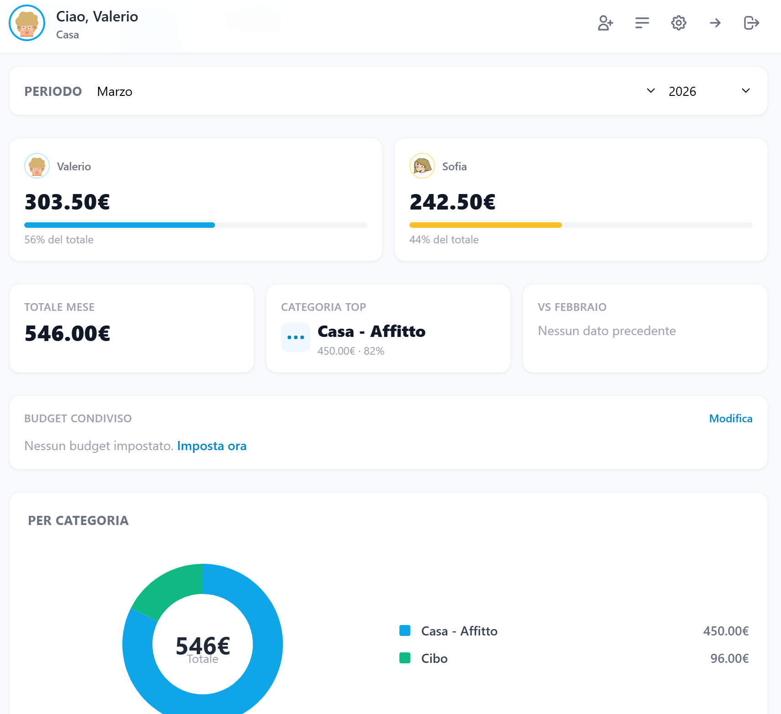Select the Casa group label under the greeting
The image size is (781, 714).
click(x=67, y=35)
